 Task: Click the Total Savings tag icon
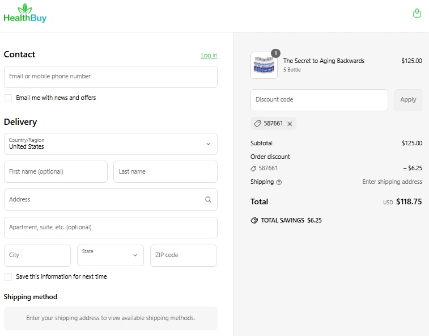pos(254,220)
